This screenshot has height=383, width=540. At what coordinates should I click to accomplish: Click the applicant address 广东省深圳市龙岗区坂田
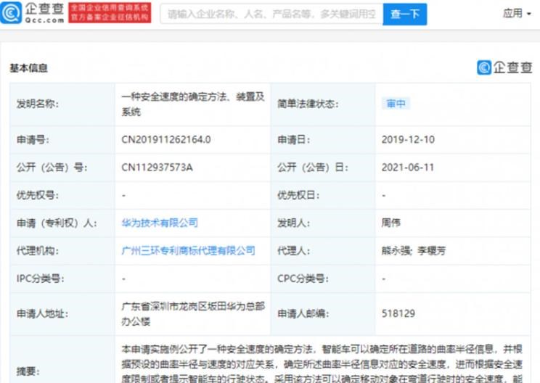point(193,314)
